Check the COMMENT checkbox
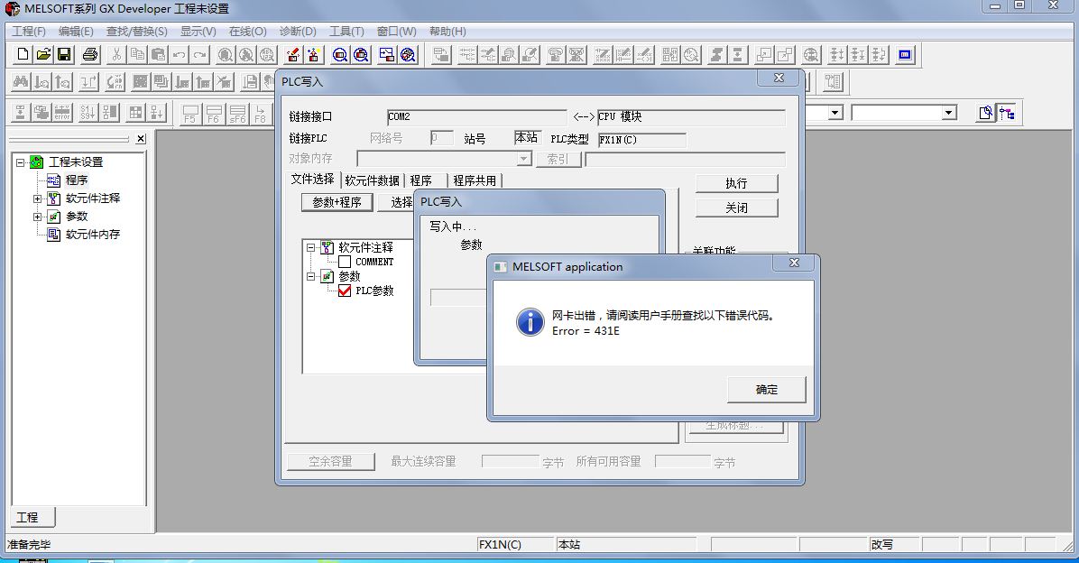This screenshot has height=563, width=1079. coord(345,263)
